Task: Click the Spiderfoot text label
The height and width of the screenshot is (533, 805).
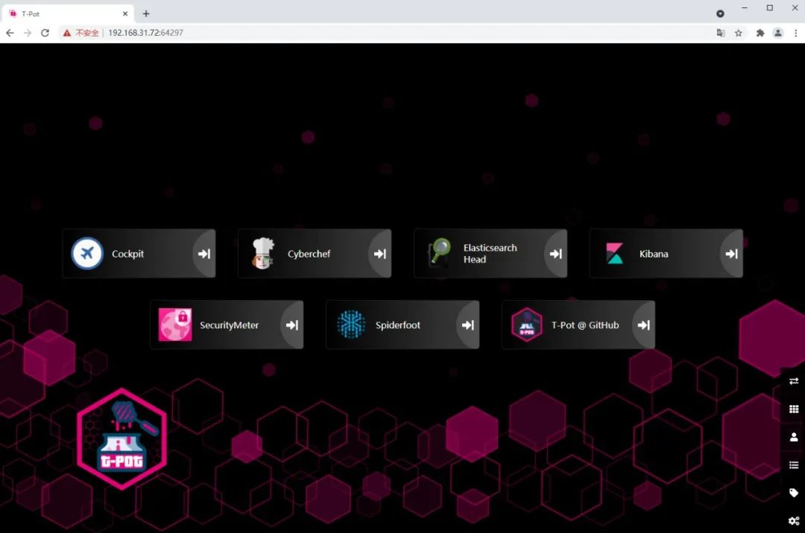Action: click(x=398, y=325)
